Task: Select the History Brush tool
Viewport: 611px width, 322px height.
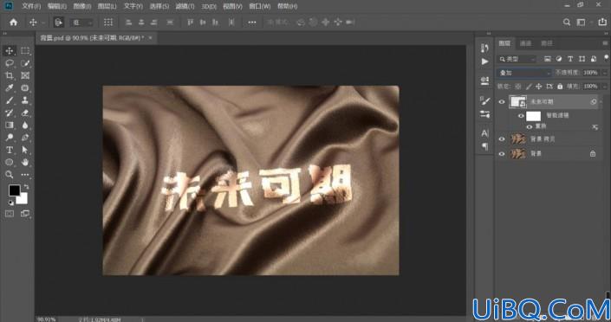Action: pyautogui.click(x=10, y=113)
